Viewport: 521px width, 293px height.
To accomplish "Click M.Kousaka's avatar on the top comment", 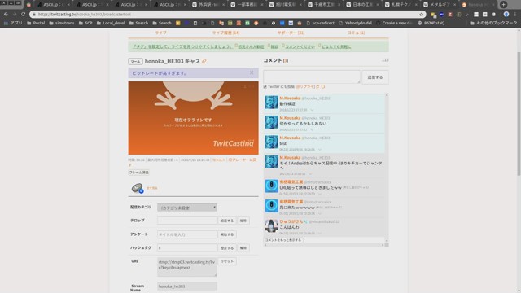I will (271, 103).
